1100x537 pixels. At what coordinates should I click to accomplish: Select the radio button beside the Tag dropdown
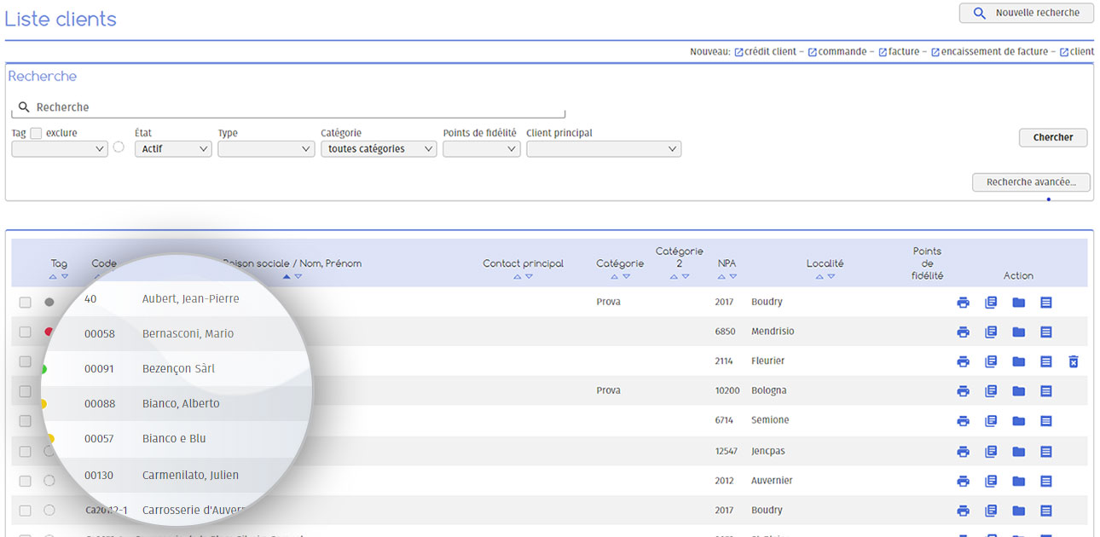(x=119, y=146)
